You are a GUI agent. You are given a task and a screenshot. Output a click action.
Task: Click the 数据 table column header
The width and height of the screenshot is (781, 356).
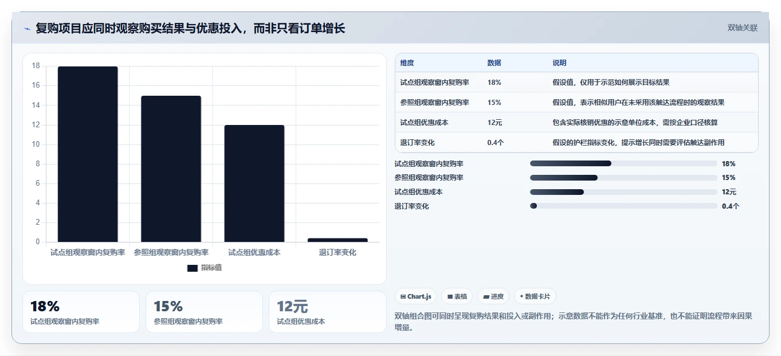[x=494, y=62]
